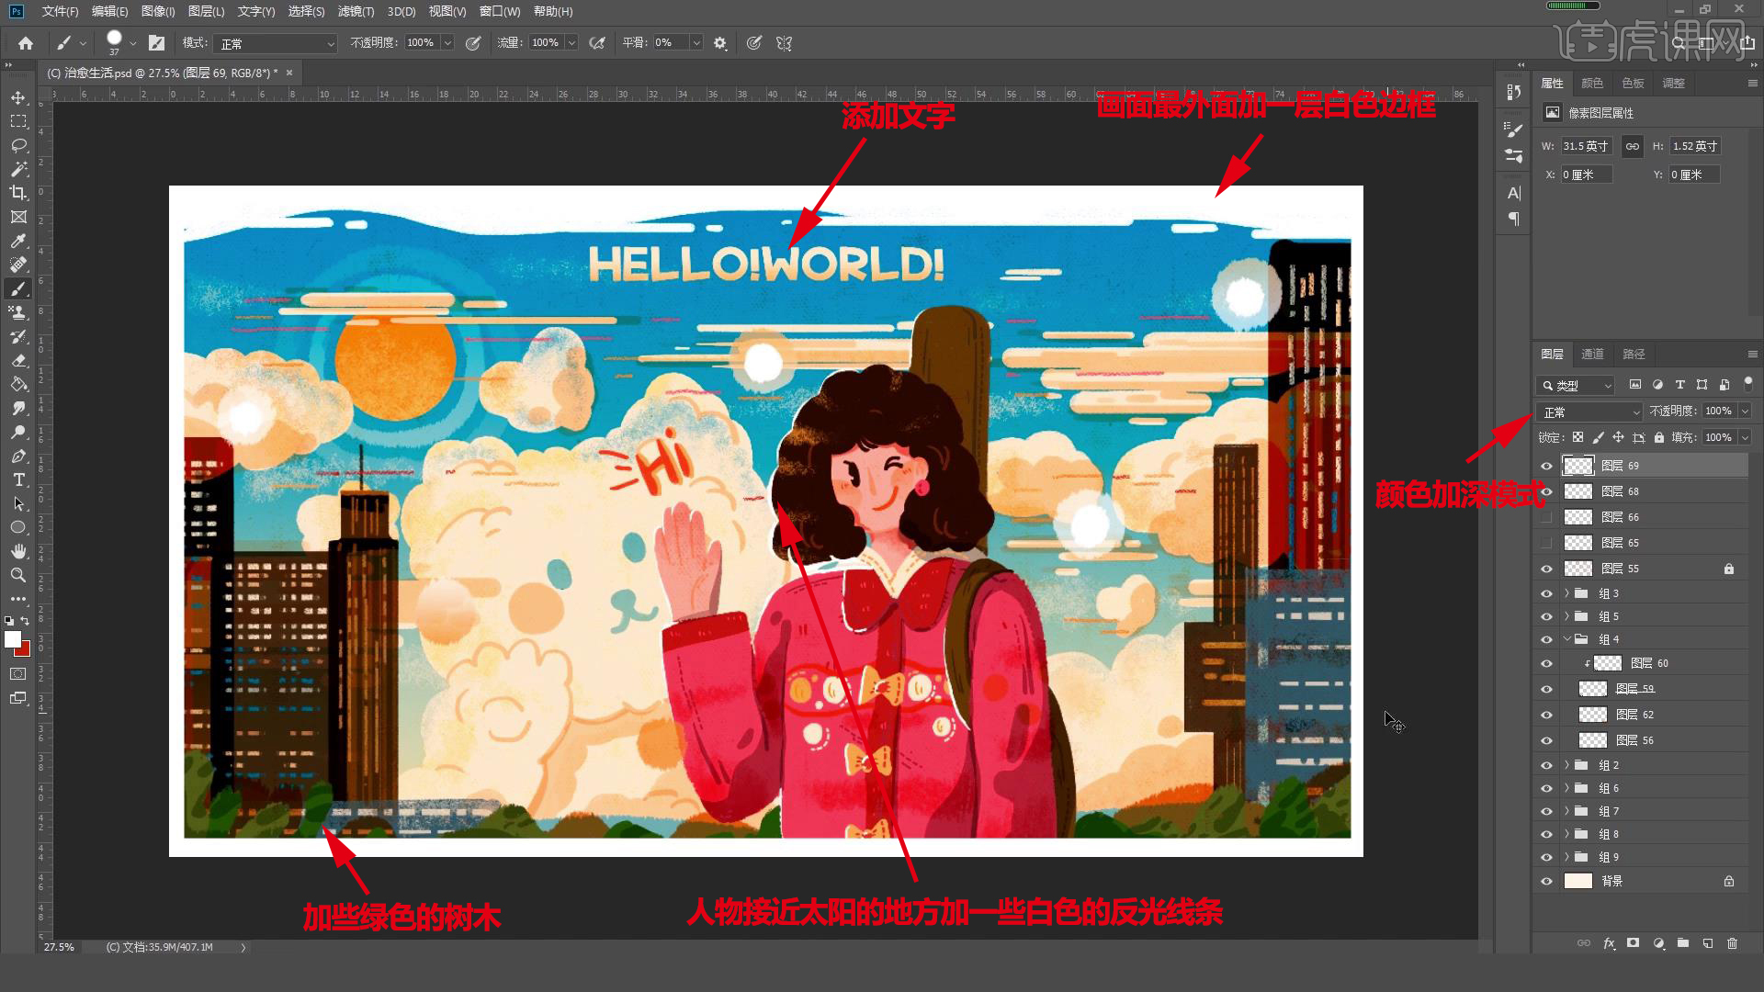1764x992 pixels.
Task: Open the 滤镜(T) filter menu
Action: (356, 12)
